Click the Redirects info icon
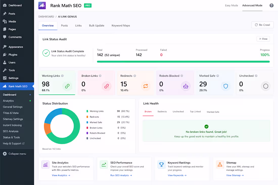This screenshot has width=278, height=185. click(x=135, y=76)
